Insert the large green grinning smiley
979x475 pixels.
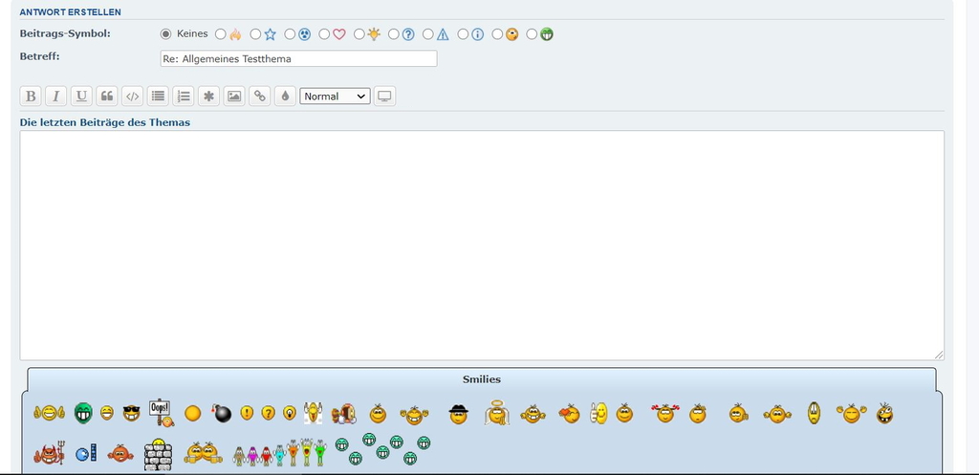point(83,413)
